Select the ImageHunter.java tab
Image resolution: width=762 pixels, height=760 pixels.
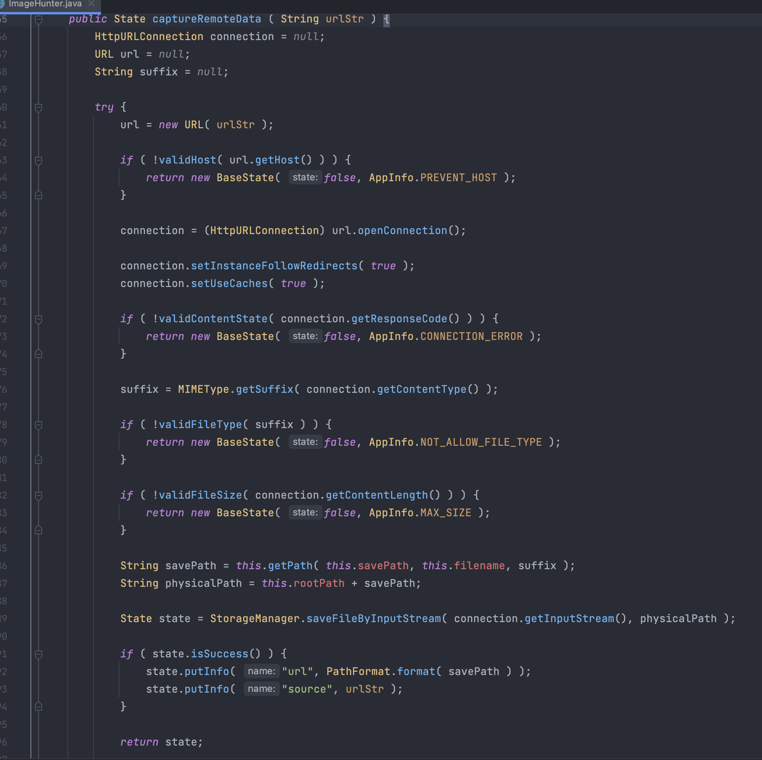(45, 4)
